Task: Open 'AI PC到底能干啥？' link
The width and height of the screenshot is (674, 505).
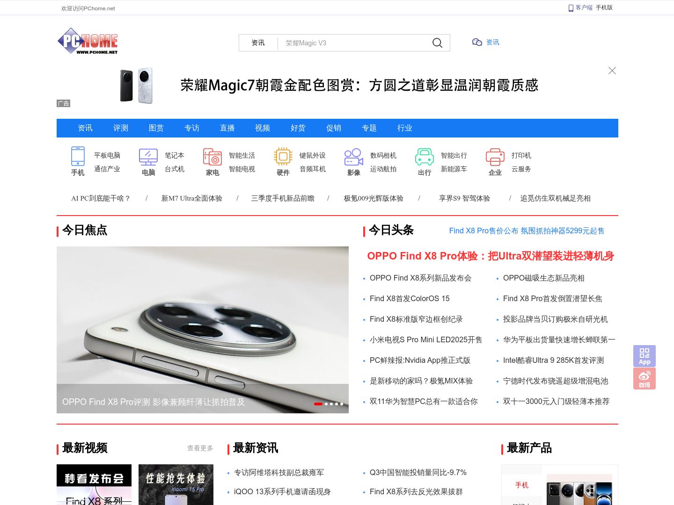Action: coord(101,198)
